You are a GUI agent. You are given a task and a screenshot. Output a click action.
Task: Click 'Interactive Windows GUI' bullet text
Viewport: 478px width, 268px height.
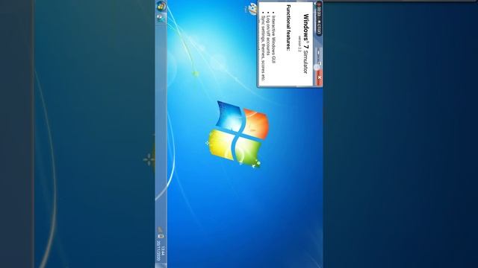point(273,39)
